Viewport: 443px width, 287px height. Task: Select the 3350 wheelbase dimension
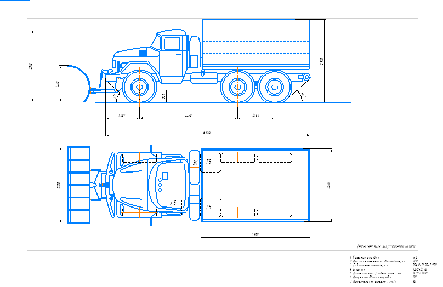pyautogui.click(x=188, y=116)
